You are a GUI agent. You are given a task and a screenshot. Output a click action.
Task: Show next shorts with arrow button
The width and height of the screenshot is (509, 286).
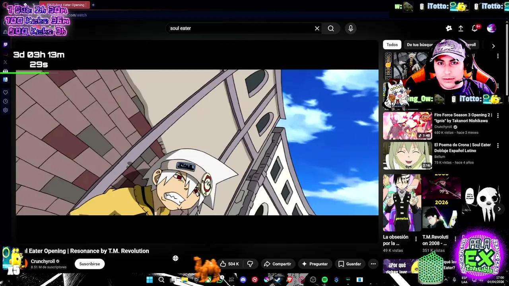pyautogui.click(x=499, y=209)
